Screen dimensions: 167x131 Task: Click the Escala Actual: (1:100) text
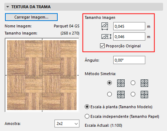coord(103,125)
